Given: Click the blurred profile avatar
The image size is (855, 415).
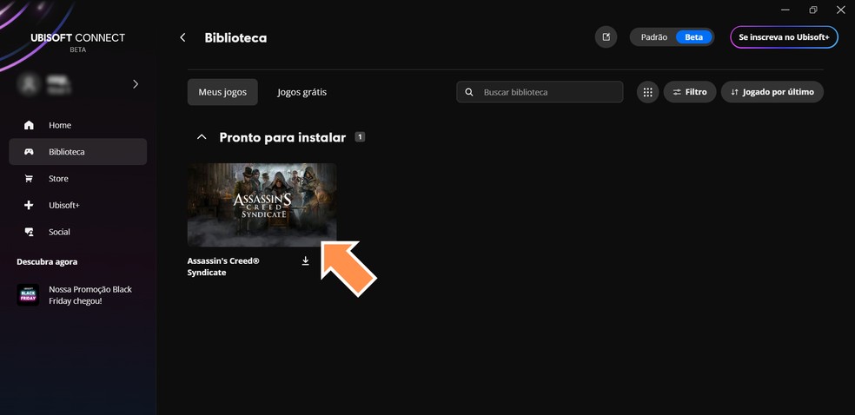Looking at the screenshot, I should [27, 84].
